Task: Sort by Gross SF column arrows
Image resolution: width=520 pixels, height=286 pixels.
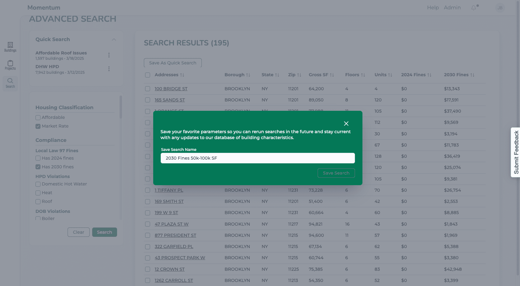Action: point(332,75)
